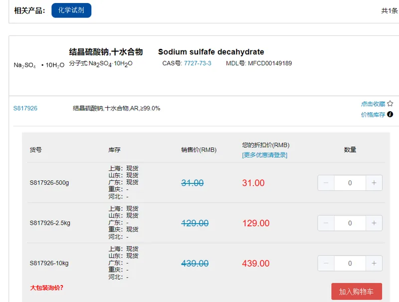Image resolution: width=399 pixels, height=302 pixels.
Task: Click discount price 439.00
Action: 256,263
